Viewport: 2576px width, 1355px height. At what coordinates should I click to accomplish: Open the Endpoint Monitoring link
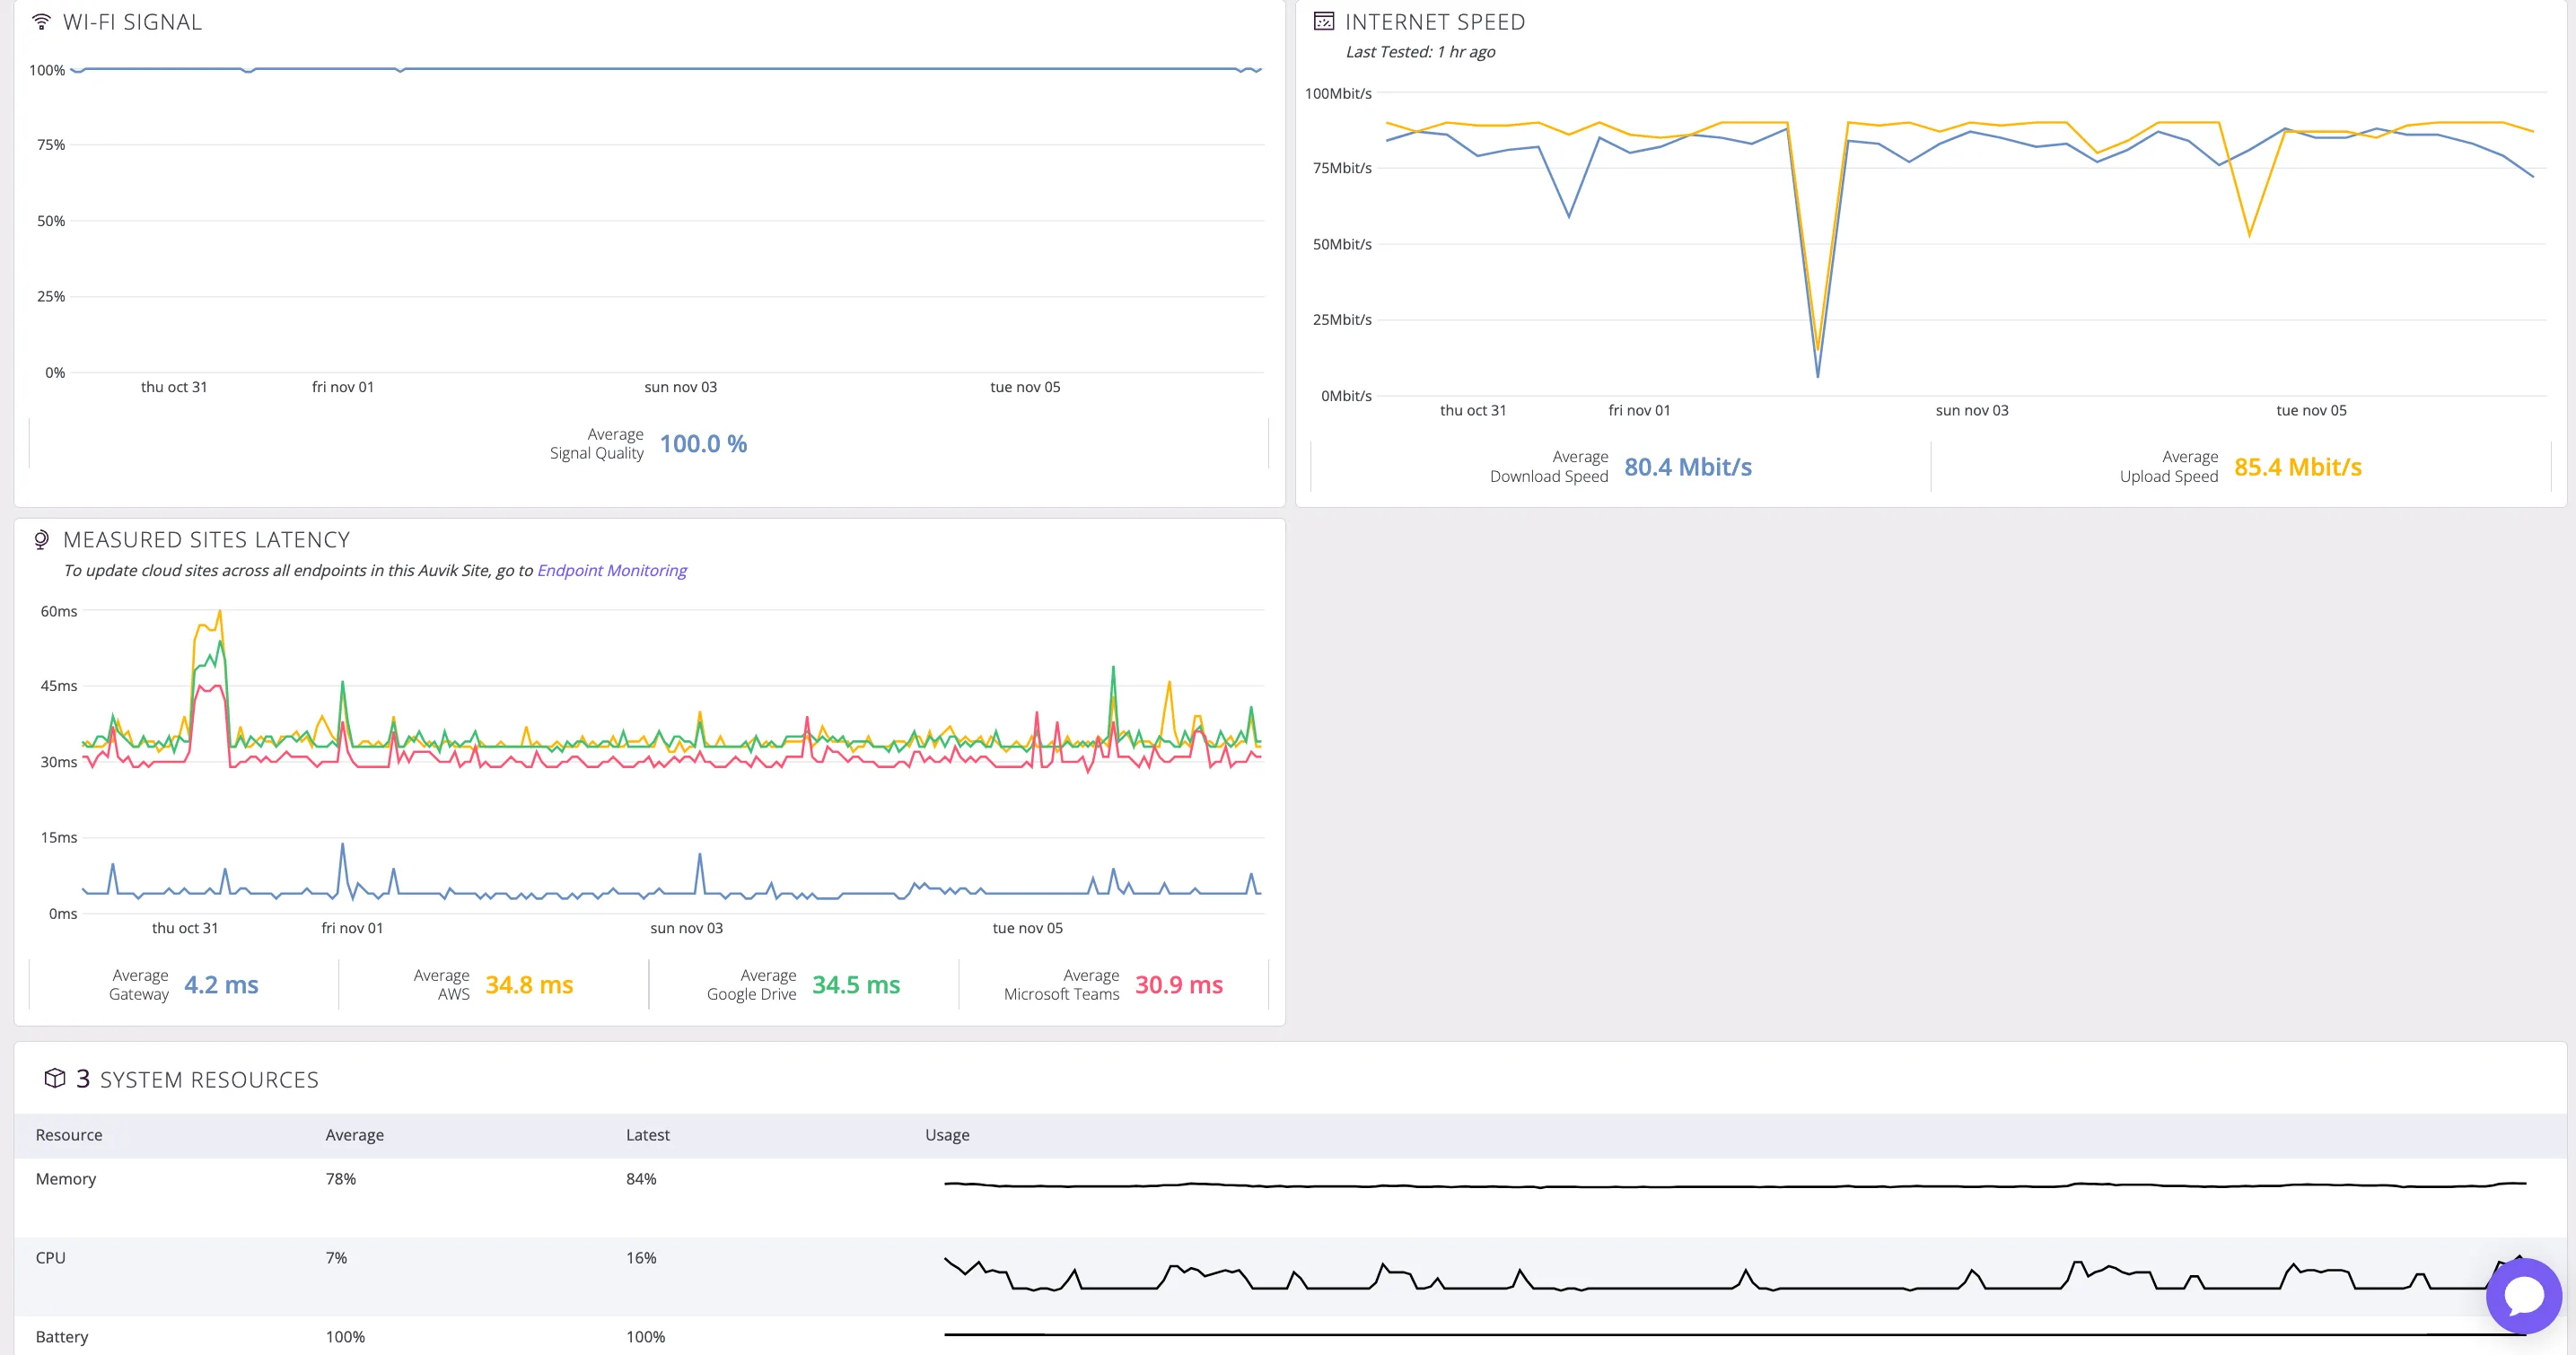[x=611, y=570]
